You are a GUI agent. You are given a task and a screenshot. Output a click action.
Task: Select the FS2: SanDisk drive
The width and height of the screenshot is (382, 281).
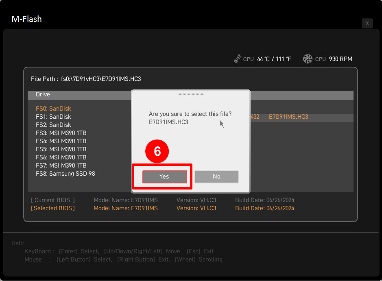click(x=53, y=125)
